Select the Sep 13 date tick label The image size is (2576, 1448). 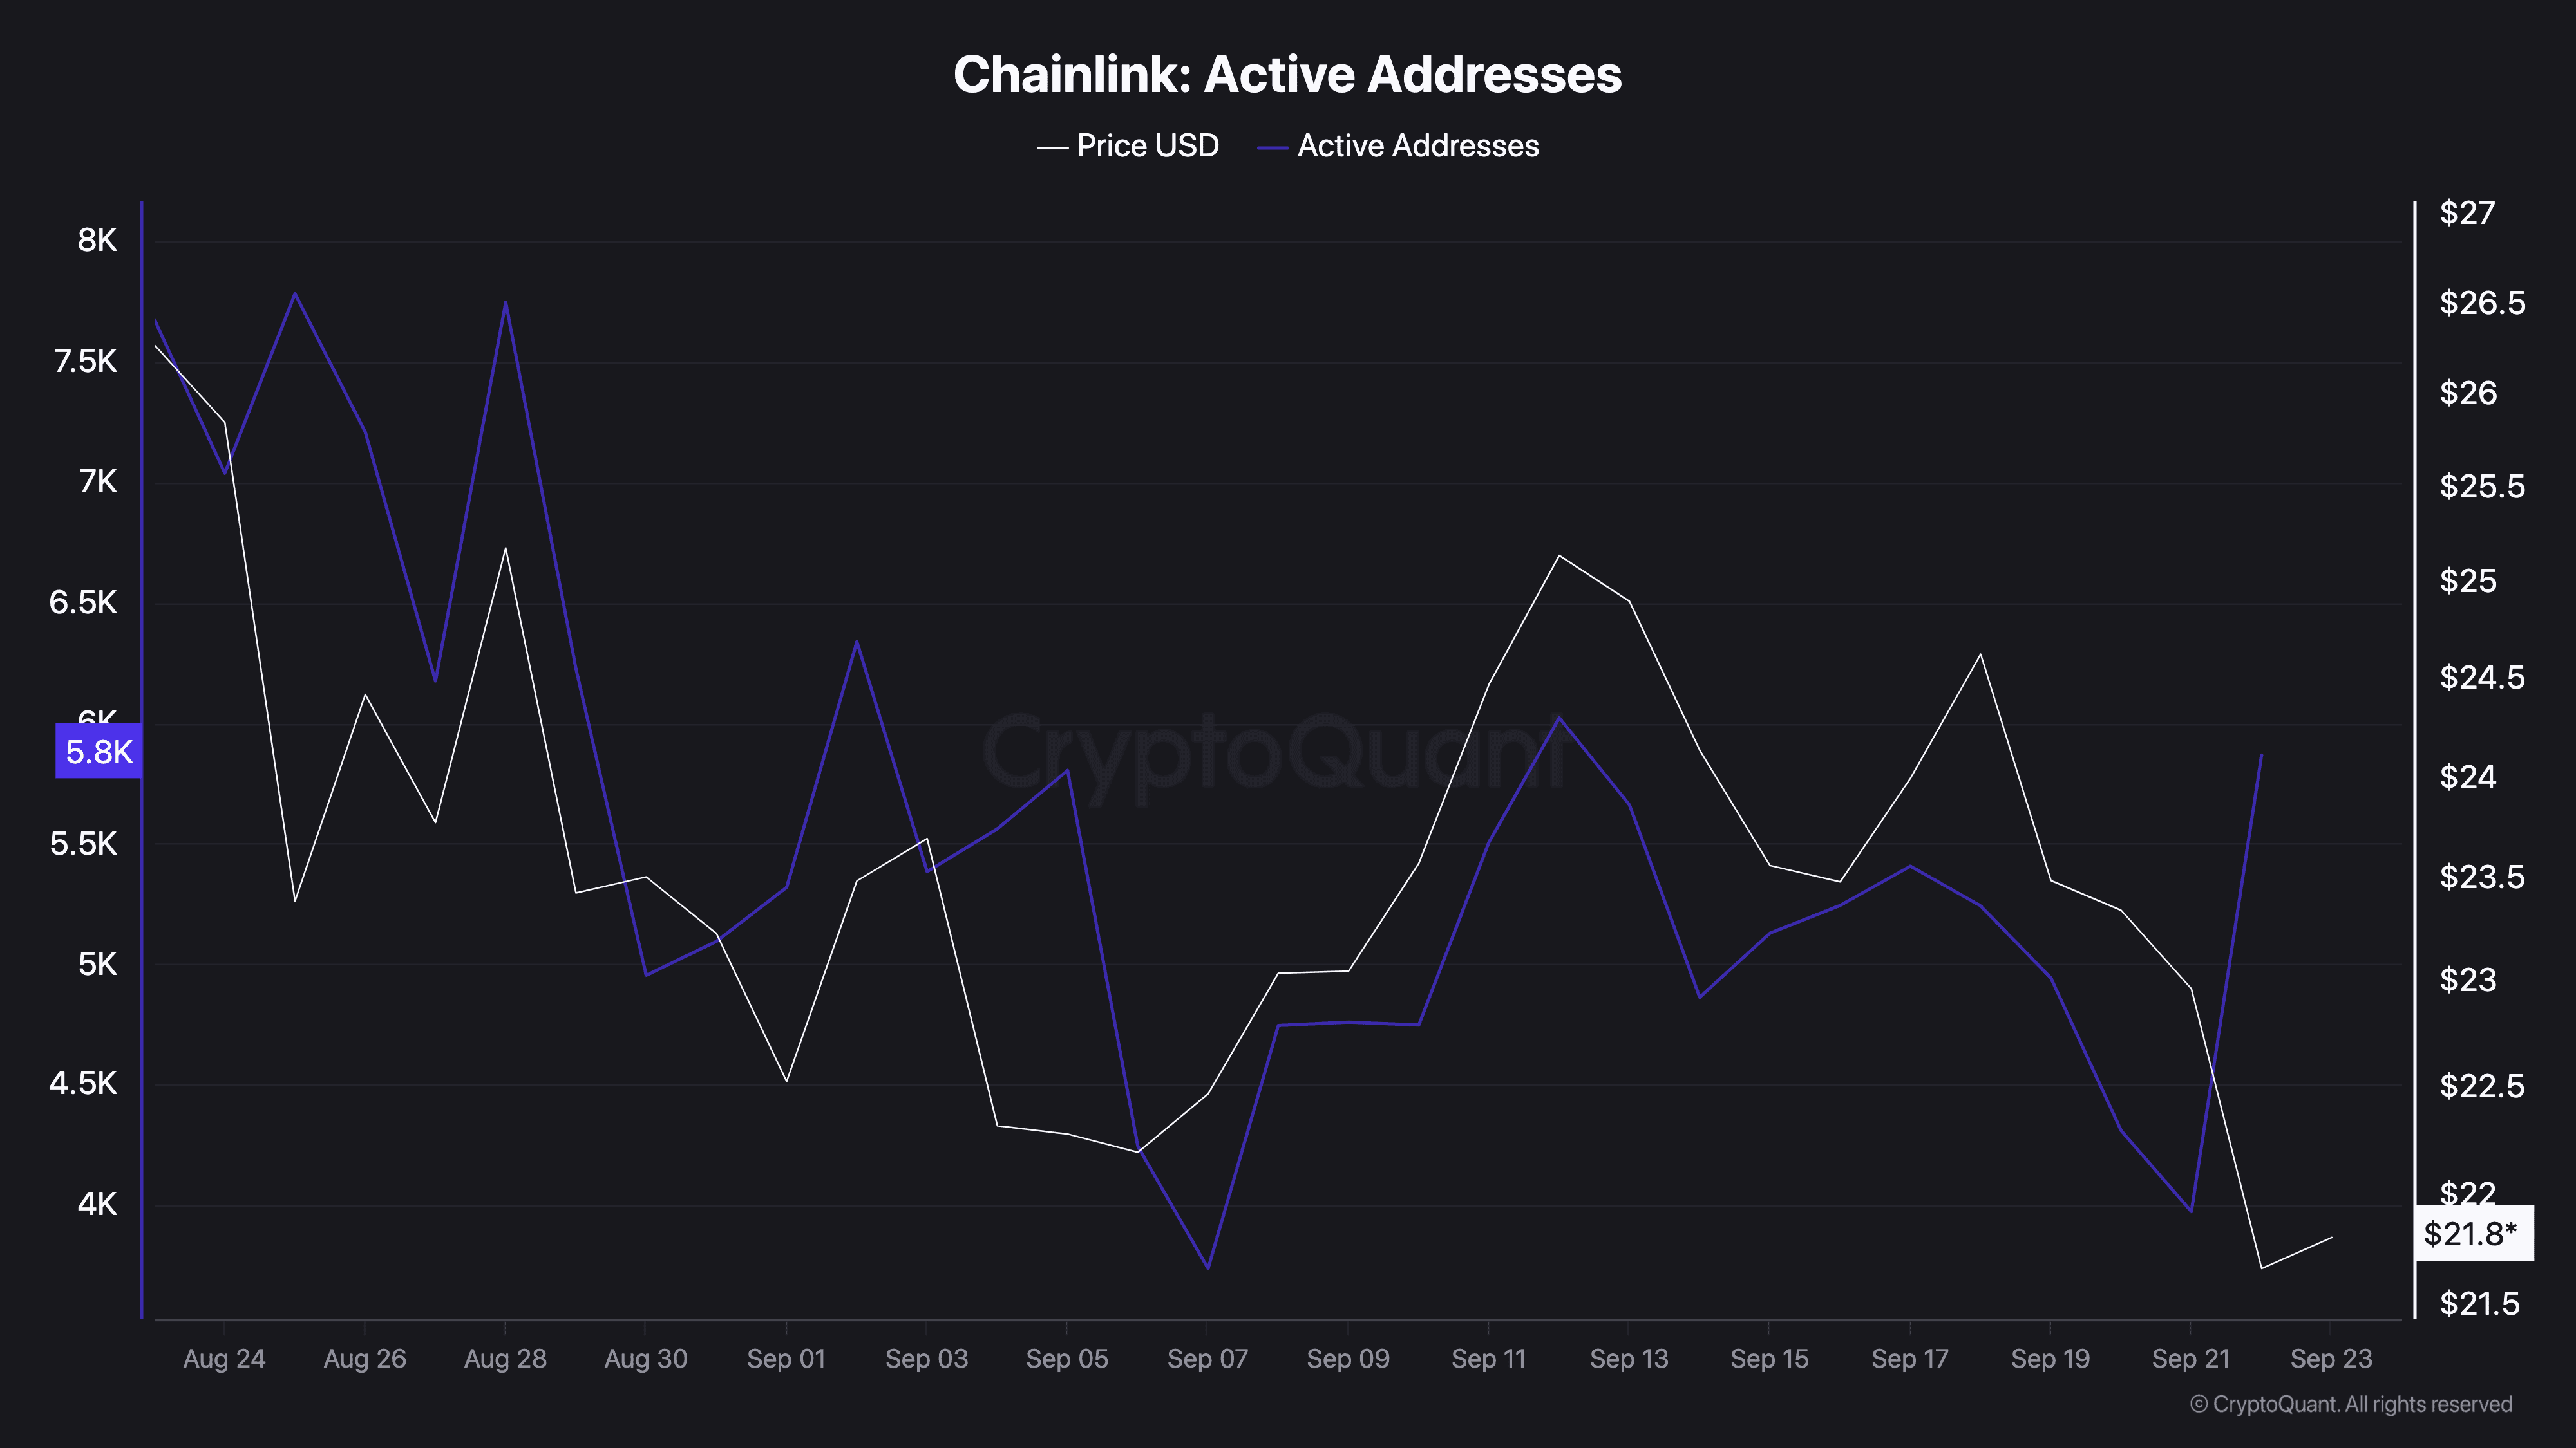click(x=1628, y=1358)
